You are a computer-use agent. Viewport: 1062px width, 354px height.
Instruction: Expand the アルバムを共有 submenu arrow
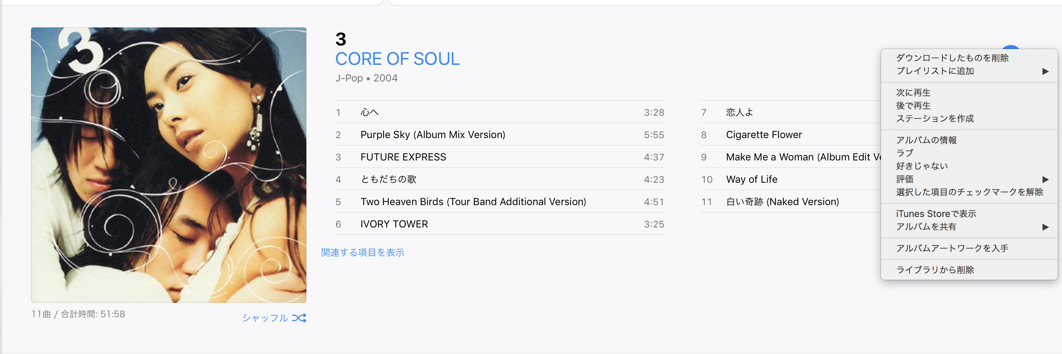[1045, 227]
